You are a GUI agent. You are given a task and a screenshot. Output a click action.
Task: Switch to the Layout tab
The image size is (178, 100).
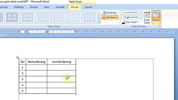[88, 7]
